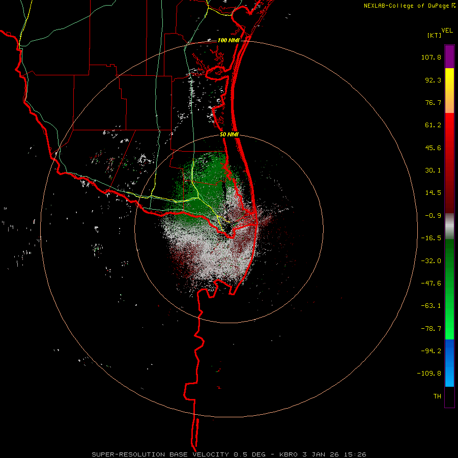Click the -94.2 legend value
The image size is (458, 458).
point(431,351)
